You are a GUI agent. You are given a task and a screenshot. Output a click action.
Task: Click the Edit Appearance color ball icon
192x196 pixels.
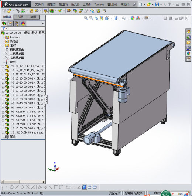[x=133, y=18]
